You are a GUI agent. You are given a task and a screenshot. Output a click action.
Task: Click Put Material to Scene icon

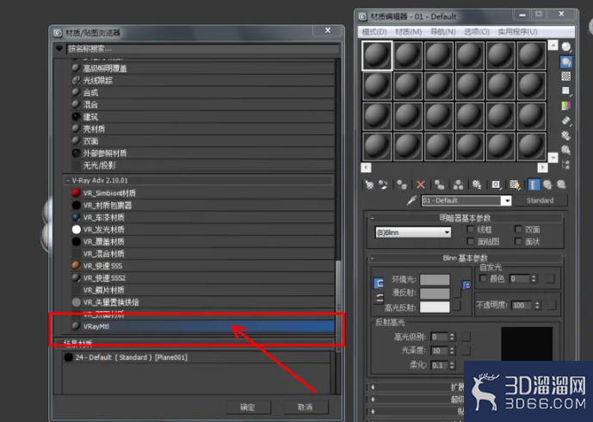pos(383,184)
